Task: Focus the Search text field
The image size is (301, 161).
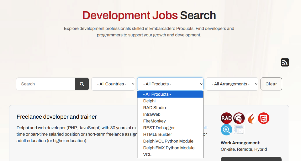Action: tap(45, 84)
